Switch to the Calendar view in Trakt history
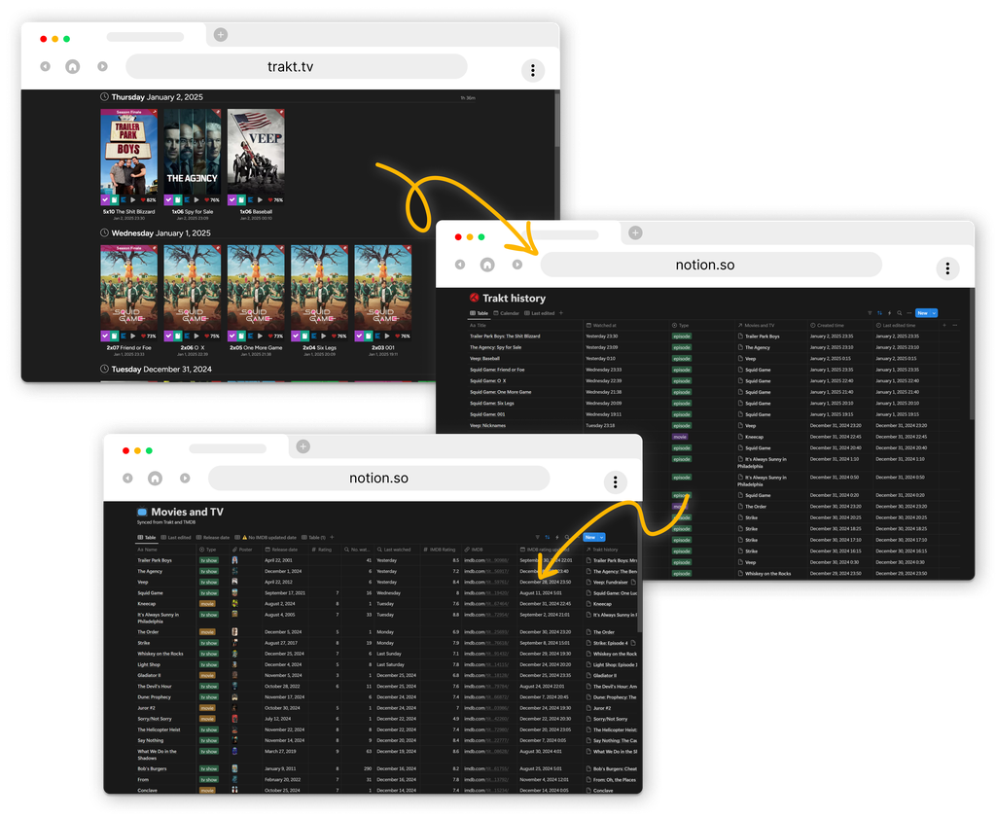The image size is (996, 818). 506,313
